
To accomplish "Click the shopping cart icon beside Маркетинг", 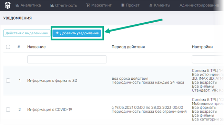I will click(88, 5).
